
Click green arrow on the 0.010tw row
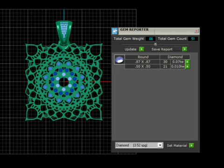click(188, 67)
